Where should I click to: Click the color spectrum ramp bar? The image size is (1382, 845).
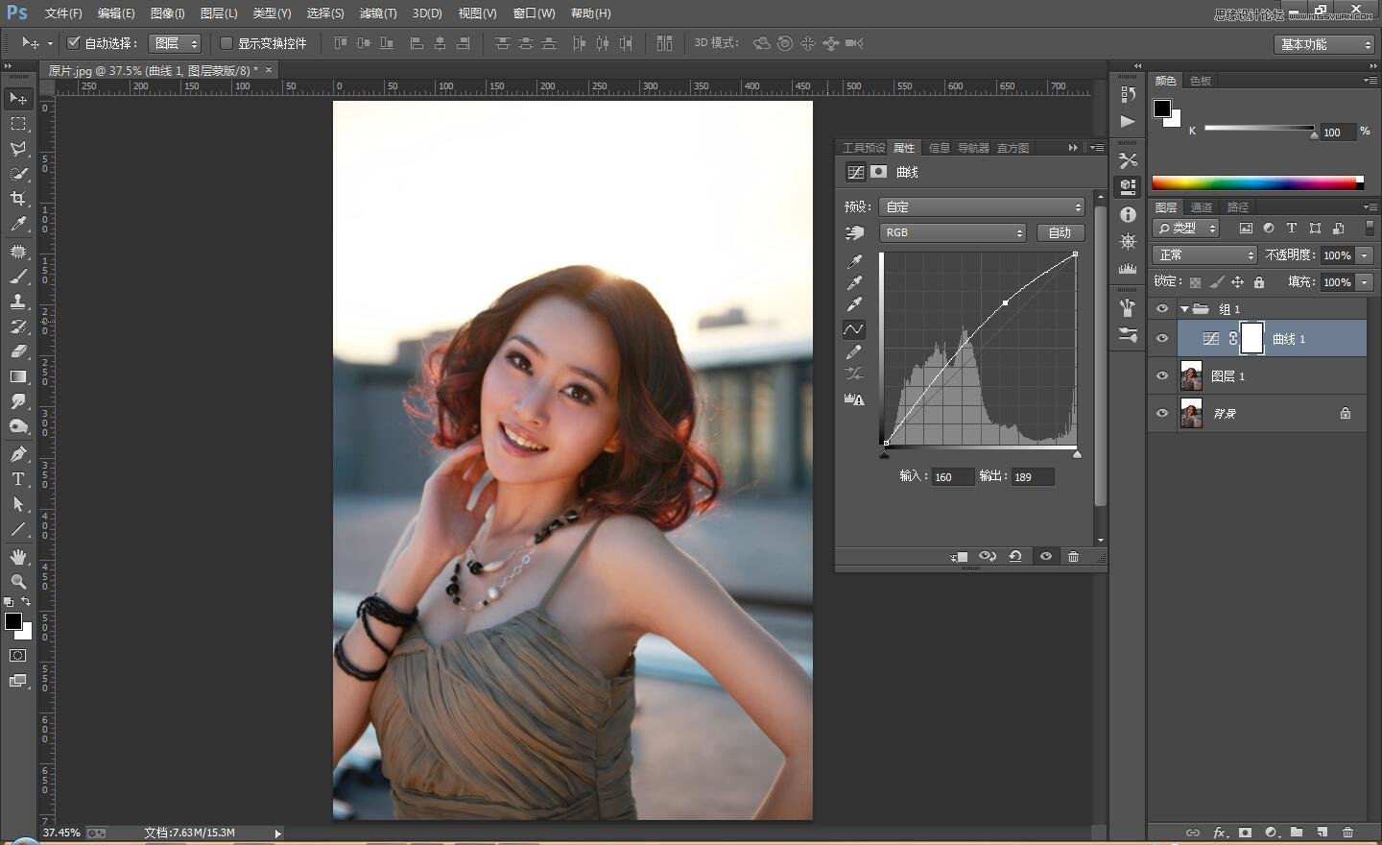(x=1255, y=182)
